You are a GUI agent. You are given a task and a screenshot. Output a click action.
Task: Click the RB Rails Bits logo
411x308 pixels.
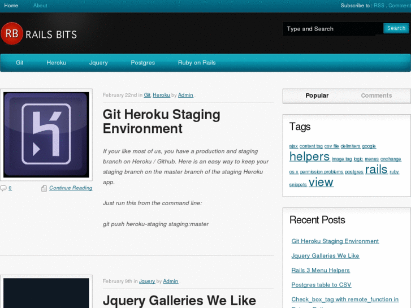click(x=39, y=33)
